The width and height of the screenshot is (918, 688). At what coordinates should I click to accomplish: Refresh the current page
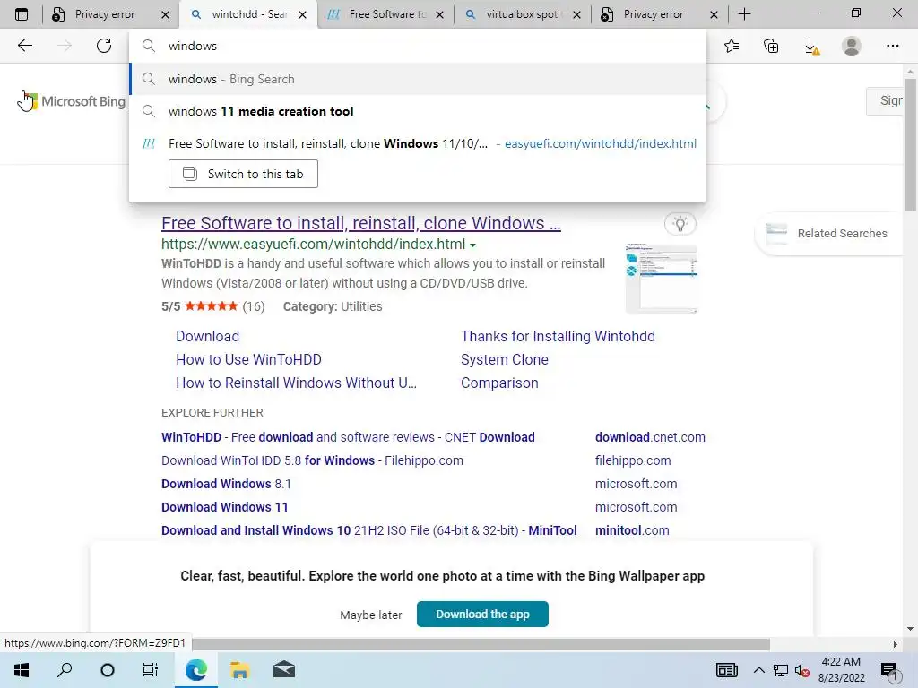(104, 46)
